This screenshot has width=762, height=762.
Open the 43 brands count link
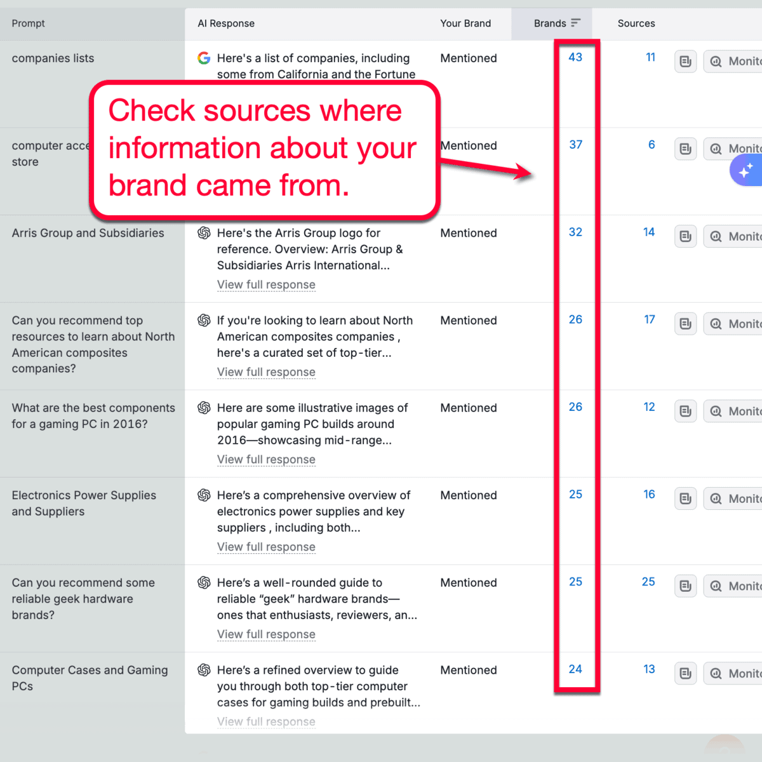(x=575, y=57)
